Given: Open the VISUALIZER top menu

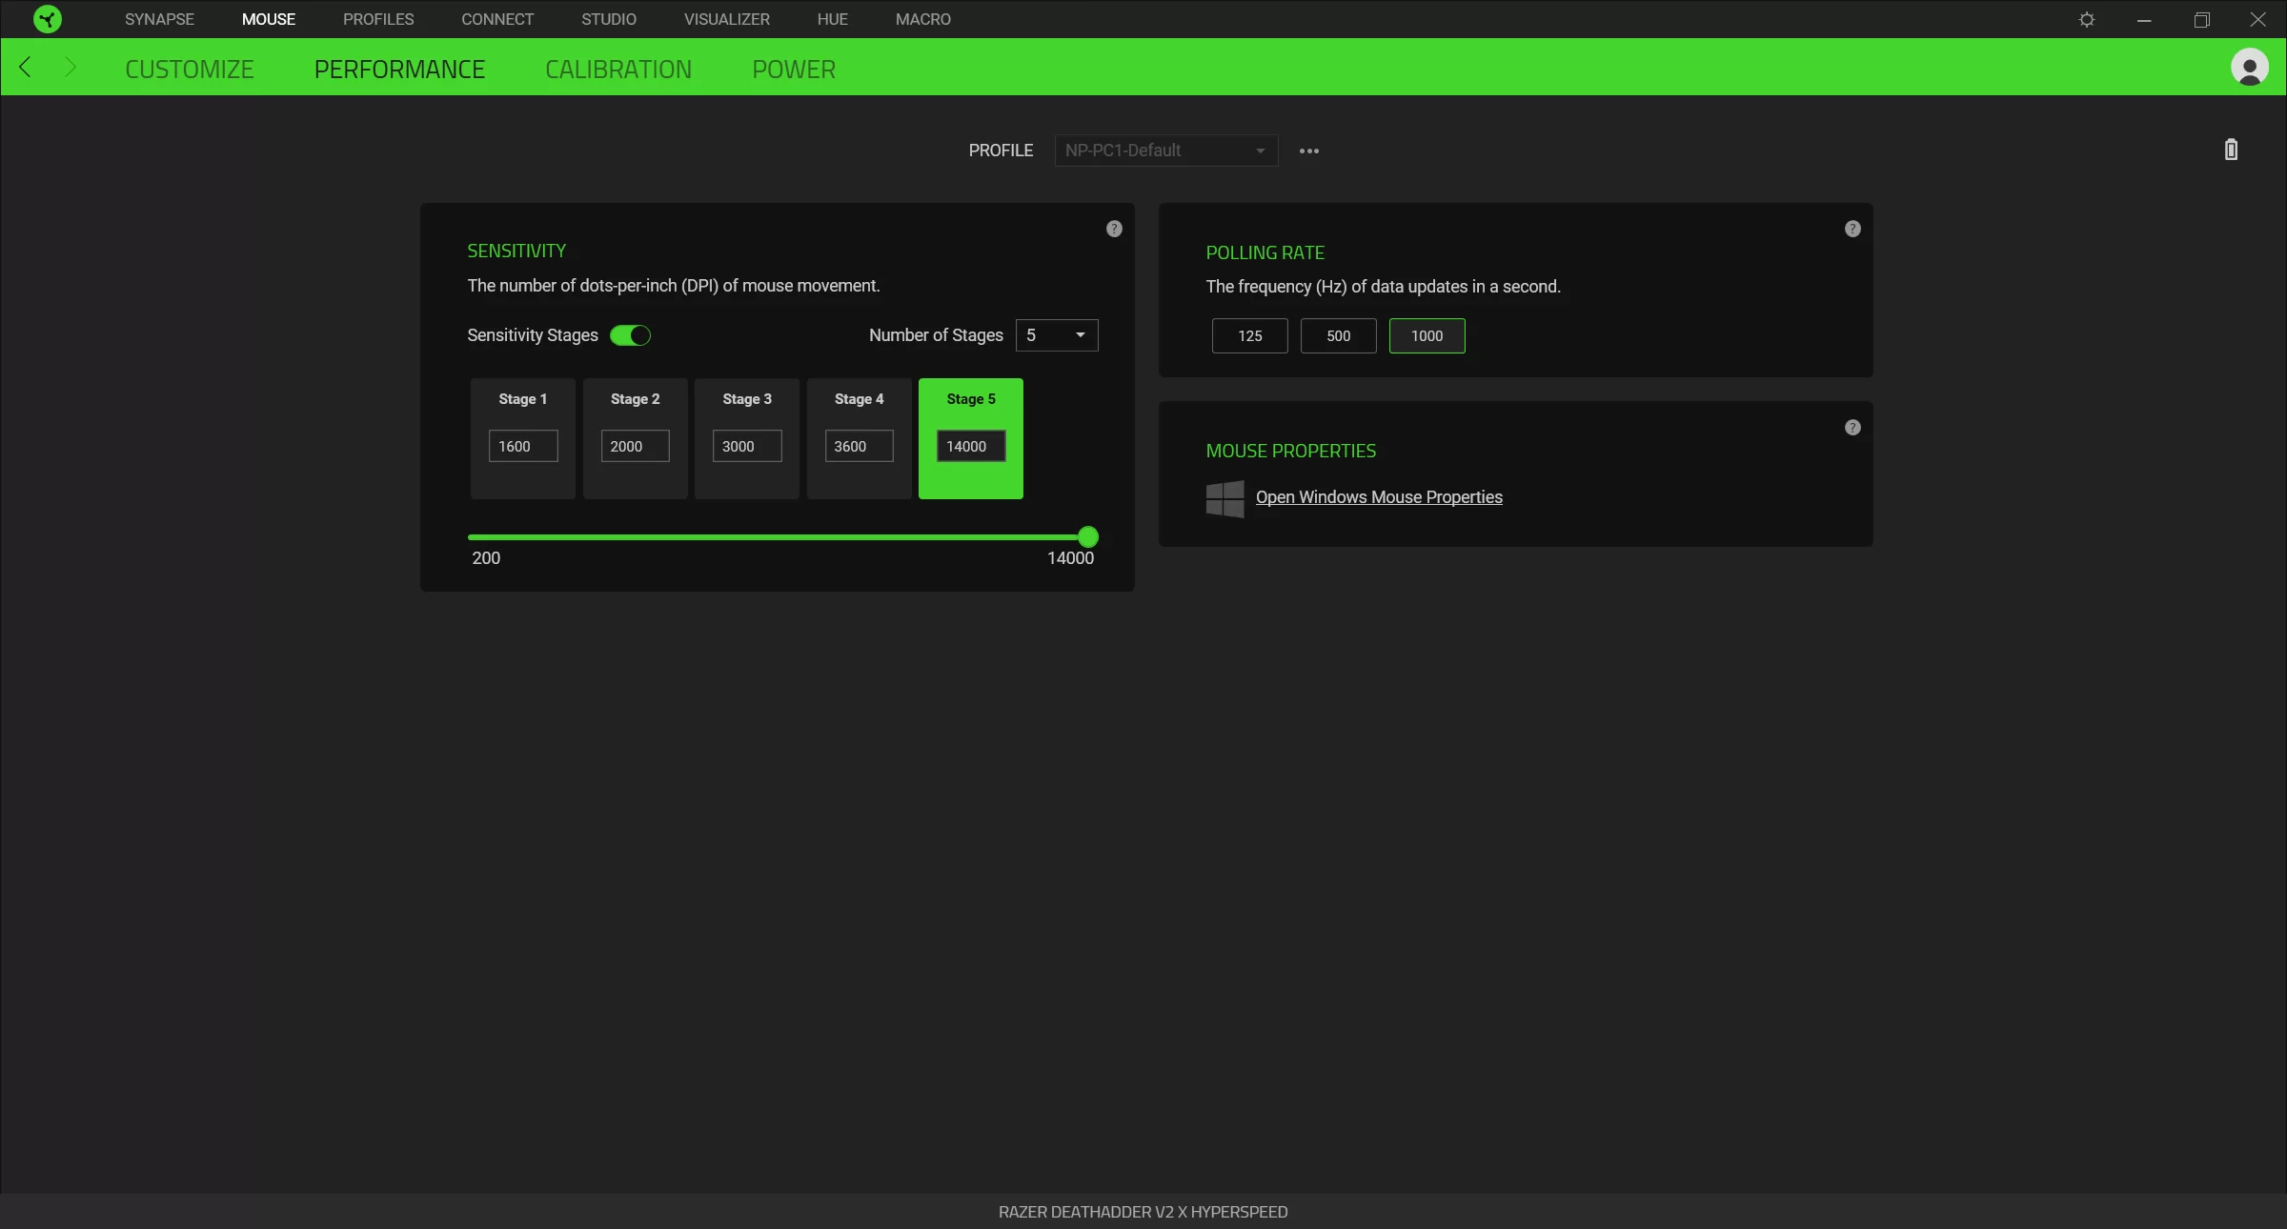Looking at the screenshot, I should coord(727,19).
